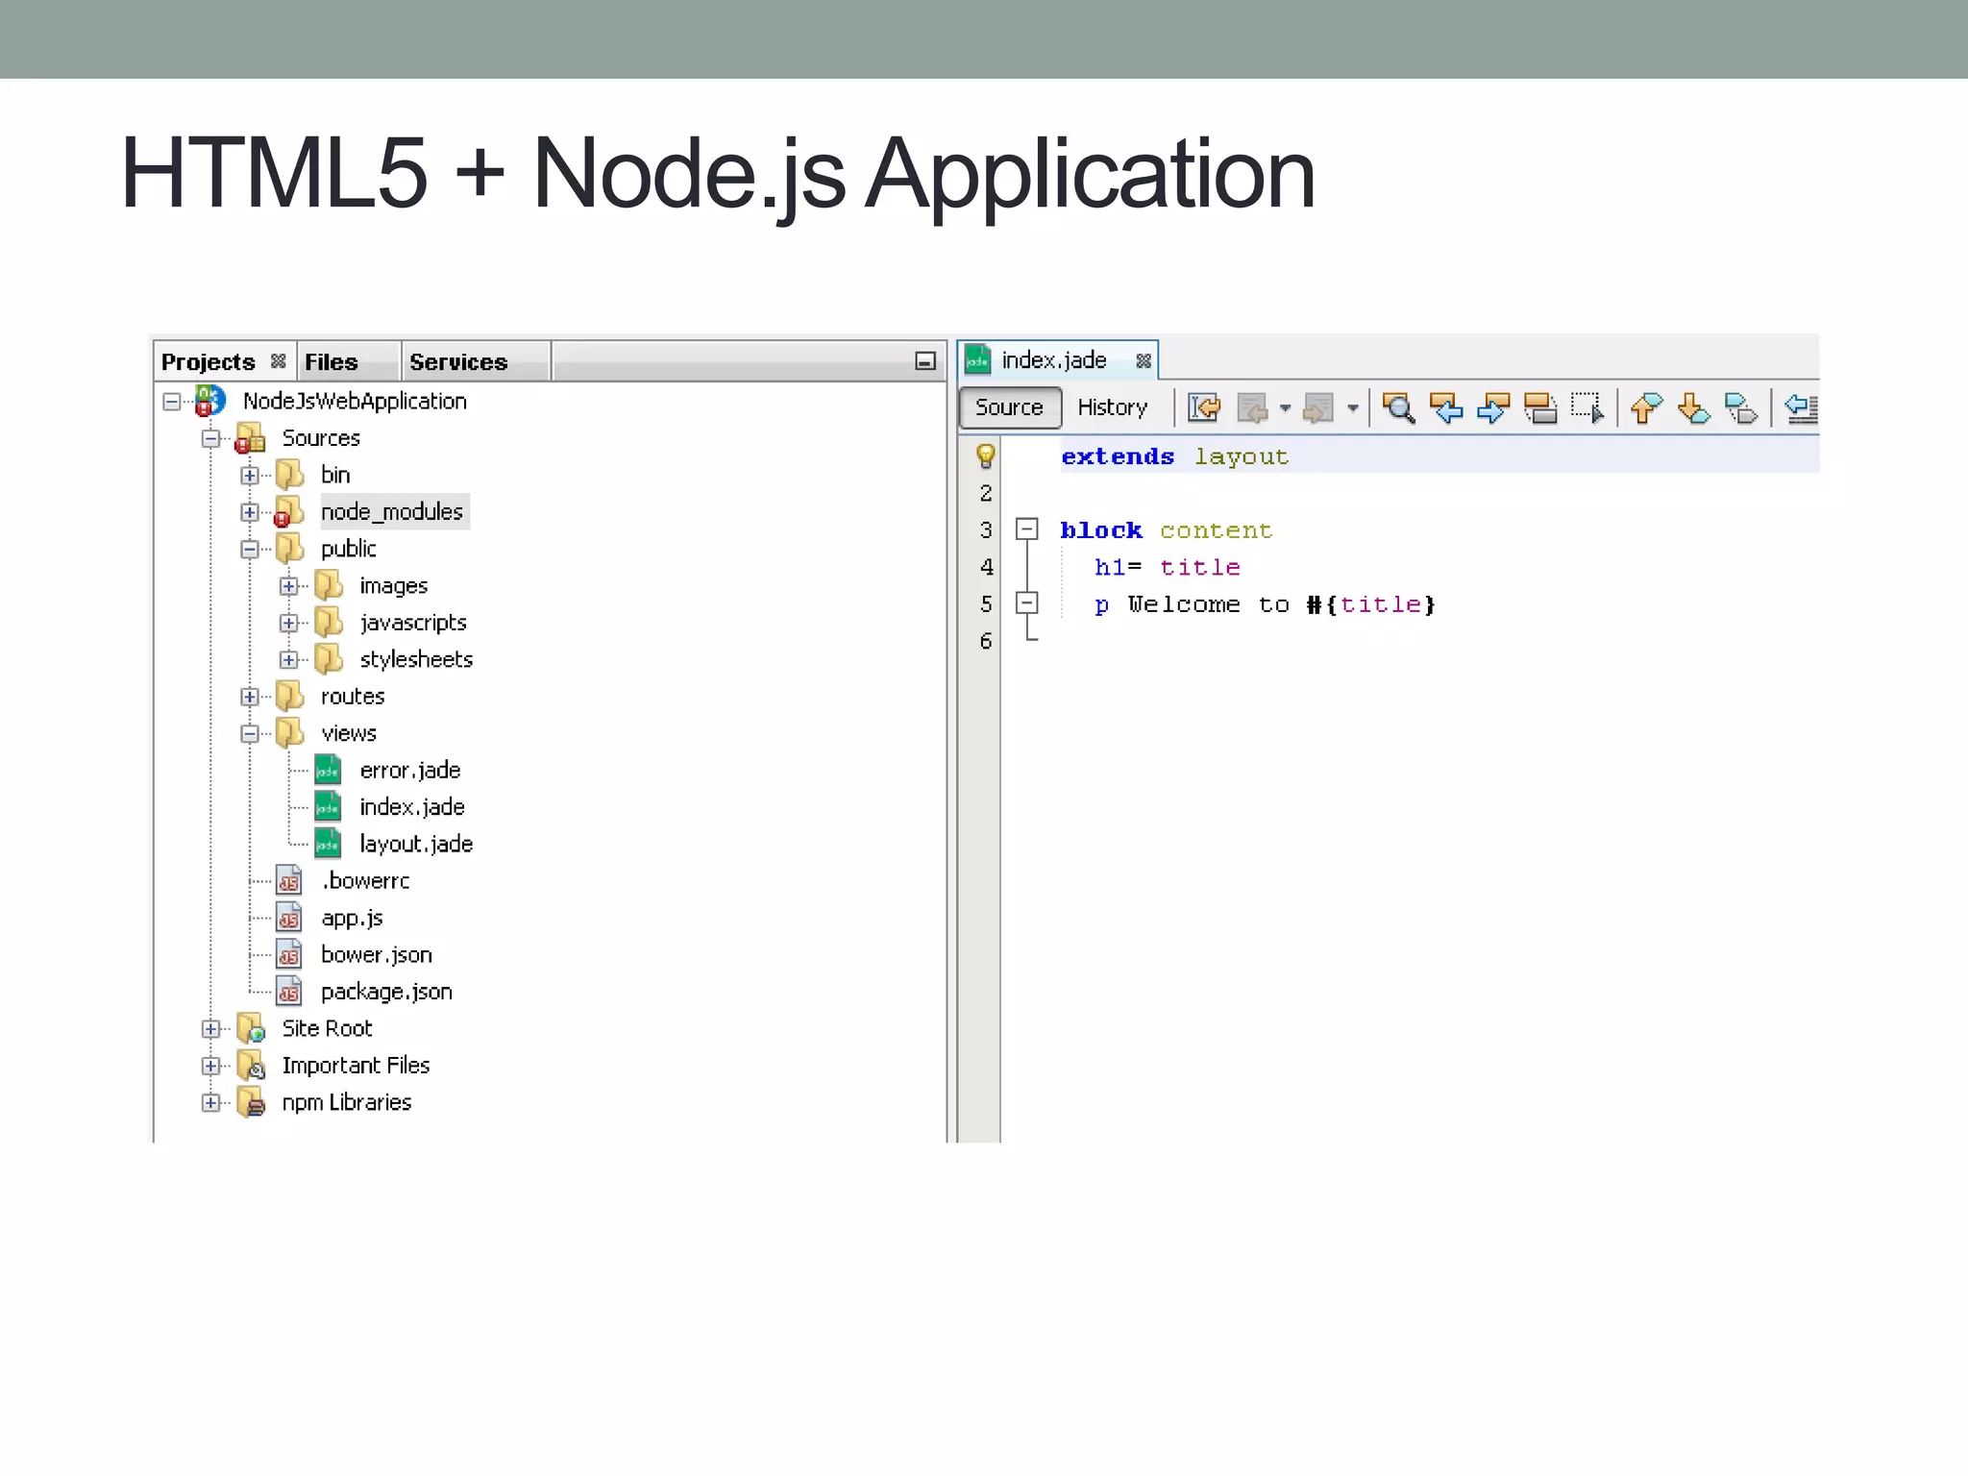Minimize the Projects window group
The width and height of the screenshot is (1968, 1476).
point(925,361)
